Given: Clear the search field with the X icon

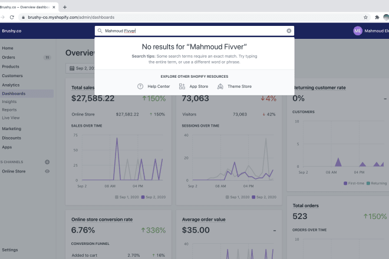Looking at the screenshot, I should (289, 31).
